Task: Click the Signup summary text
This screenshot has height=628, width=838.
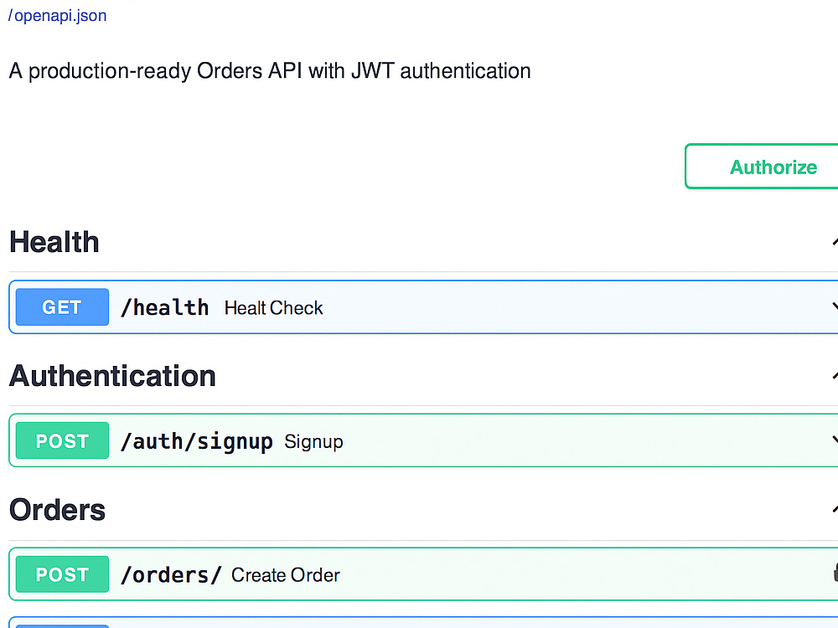Action: pyautogui.click(x=313, y=442)
